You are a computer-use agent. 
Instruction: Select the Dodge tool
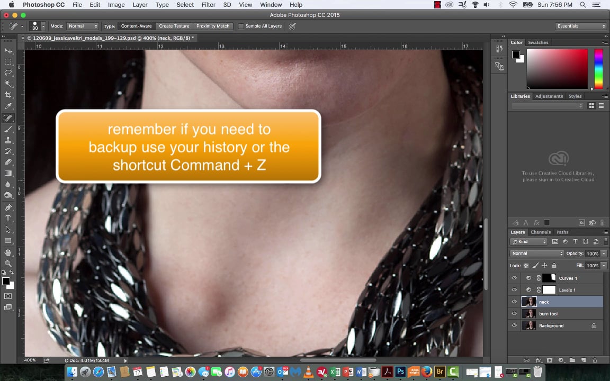8,195
